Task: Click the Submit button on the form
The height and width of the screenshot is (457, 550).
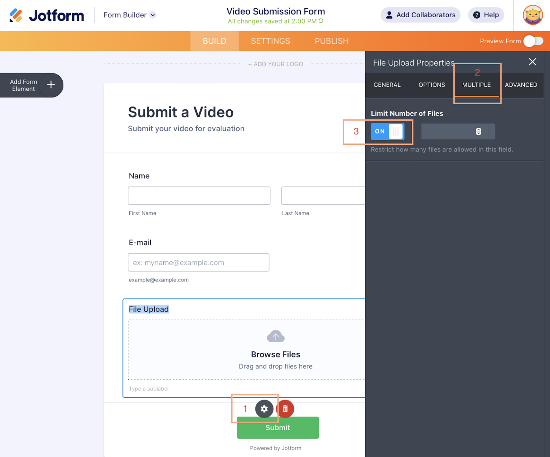Action: 278,427
